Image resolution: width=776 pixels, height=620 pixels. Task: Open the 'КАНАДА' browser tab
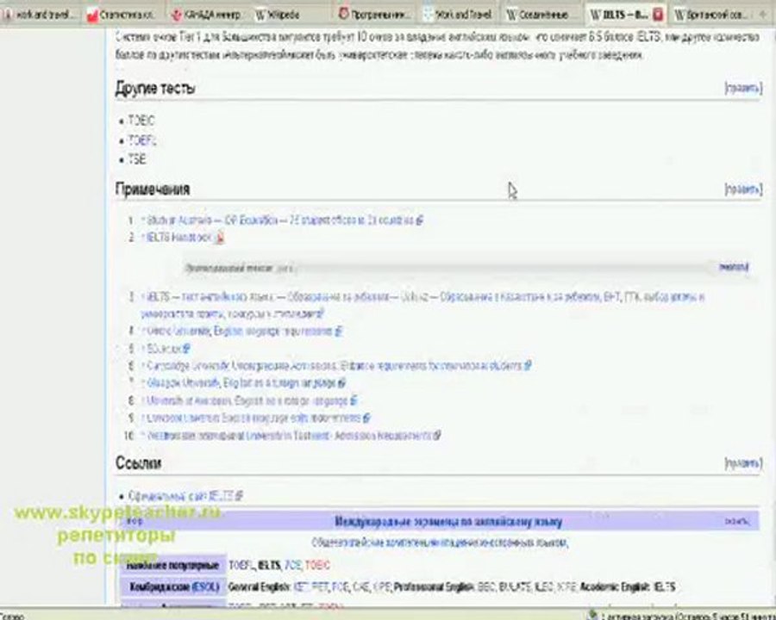(x=208, y=15)
